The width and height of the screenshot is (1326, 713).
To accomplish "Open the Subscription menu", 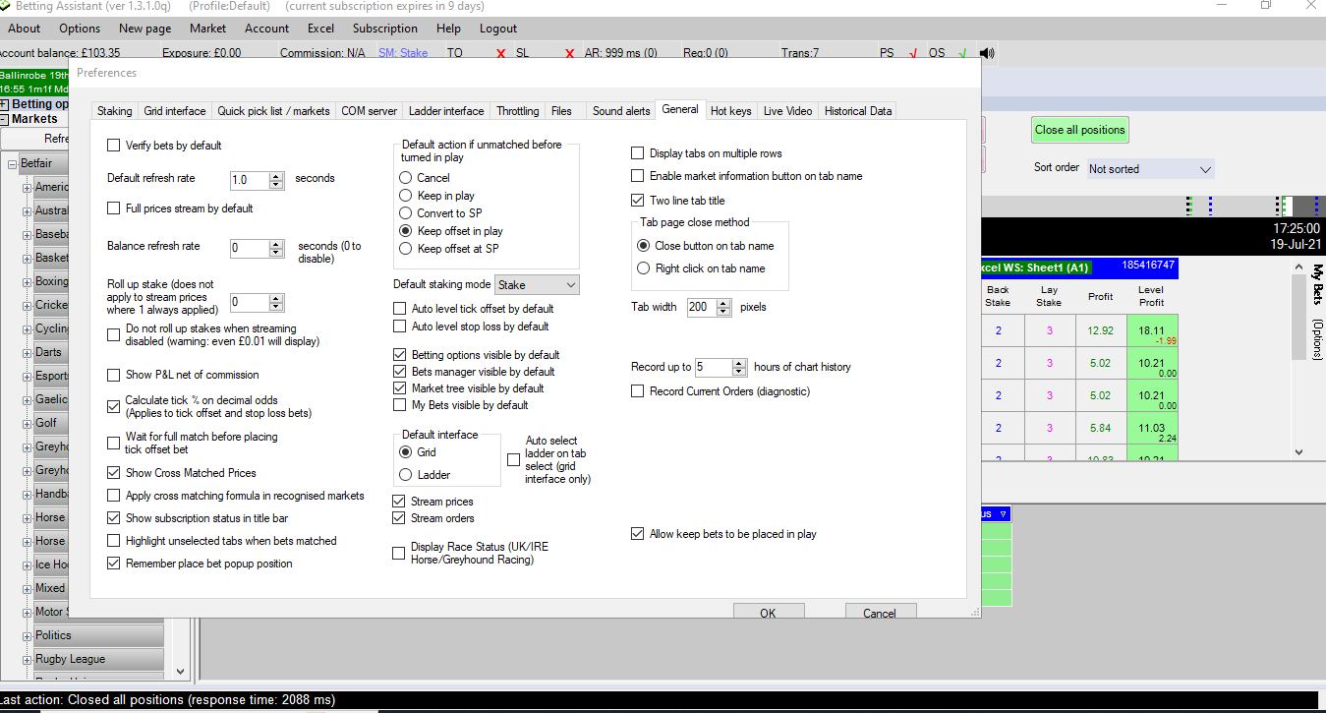I will point(385,29).
